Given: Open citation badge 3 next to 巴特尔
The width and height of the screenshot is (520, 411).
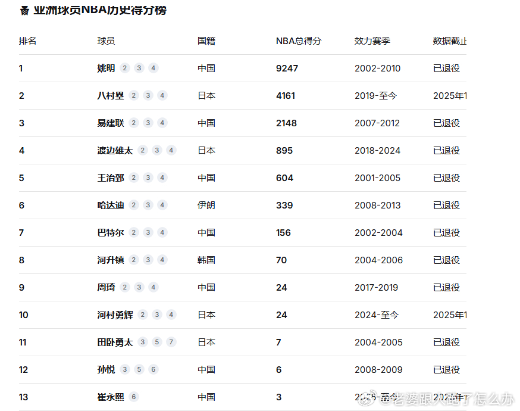Looking at the screenshot, I should [x=148, y=232].
